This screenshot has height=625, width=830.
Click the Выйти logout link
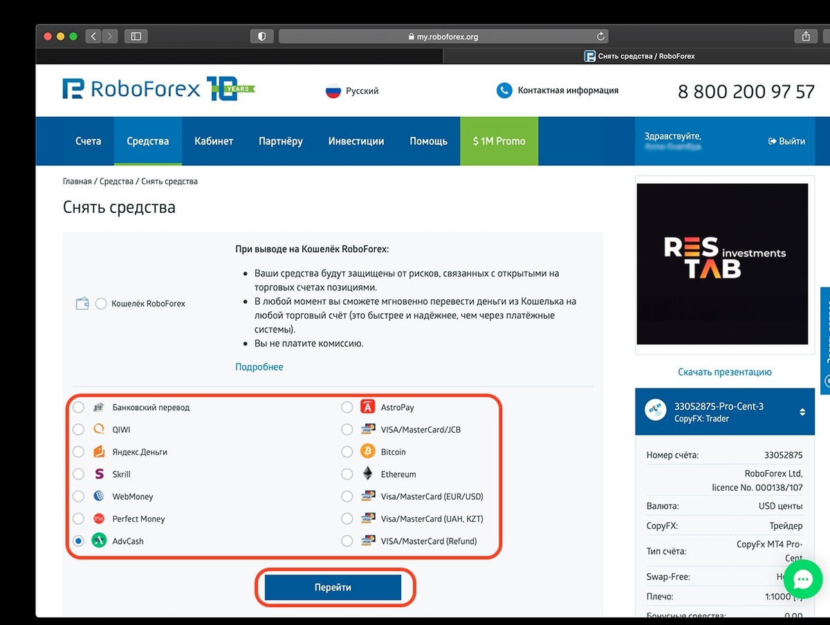[x=786, y=141]
